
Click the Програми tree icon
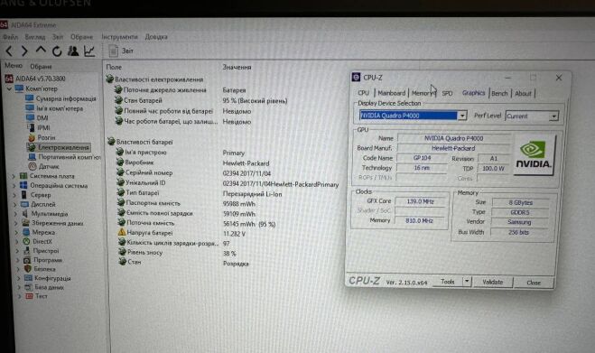pos(27,260)
